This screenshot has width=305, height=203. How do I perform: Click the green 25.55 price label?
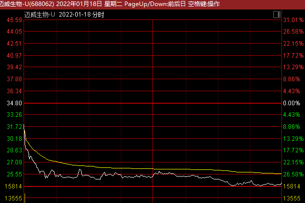[x=15, y=174]
